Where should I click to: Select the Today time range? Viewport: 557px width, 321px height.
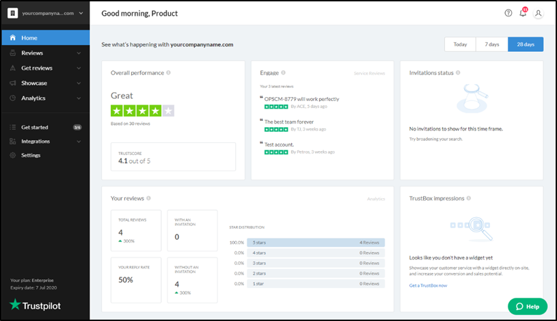460,44
